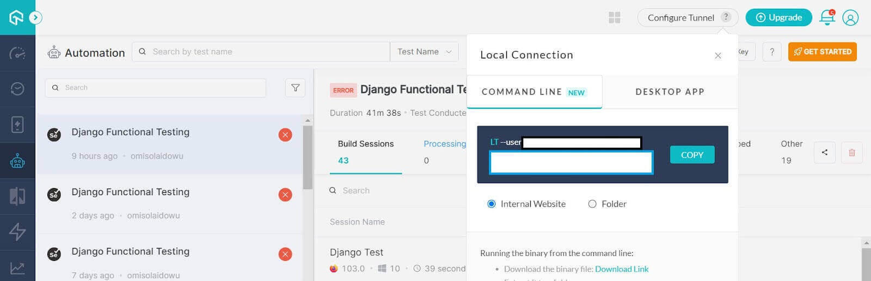
Task: Select the Folder radio button
Action: (x=592, y=204)
